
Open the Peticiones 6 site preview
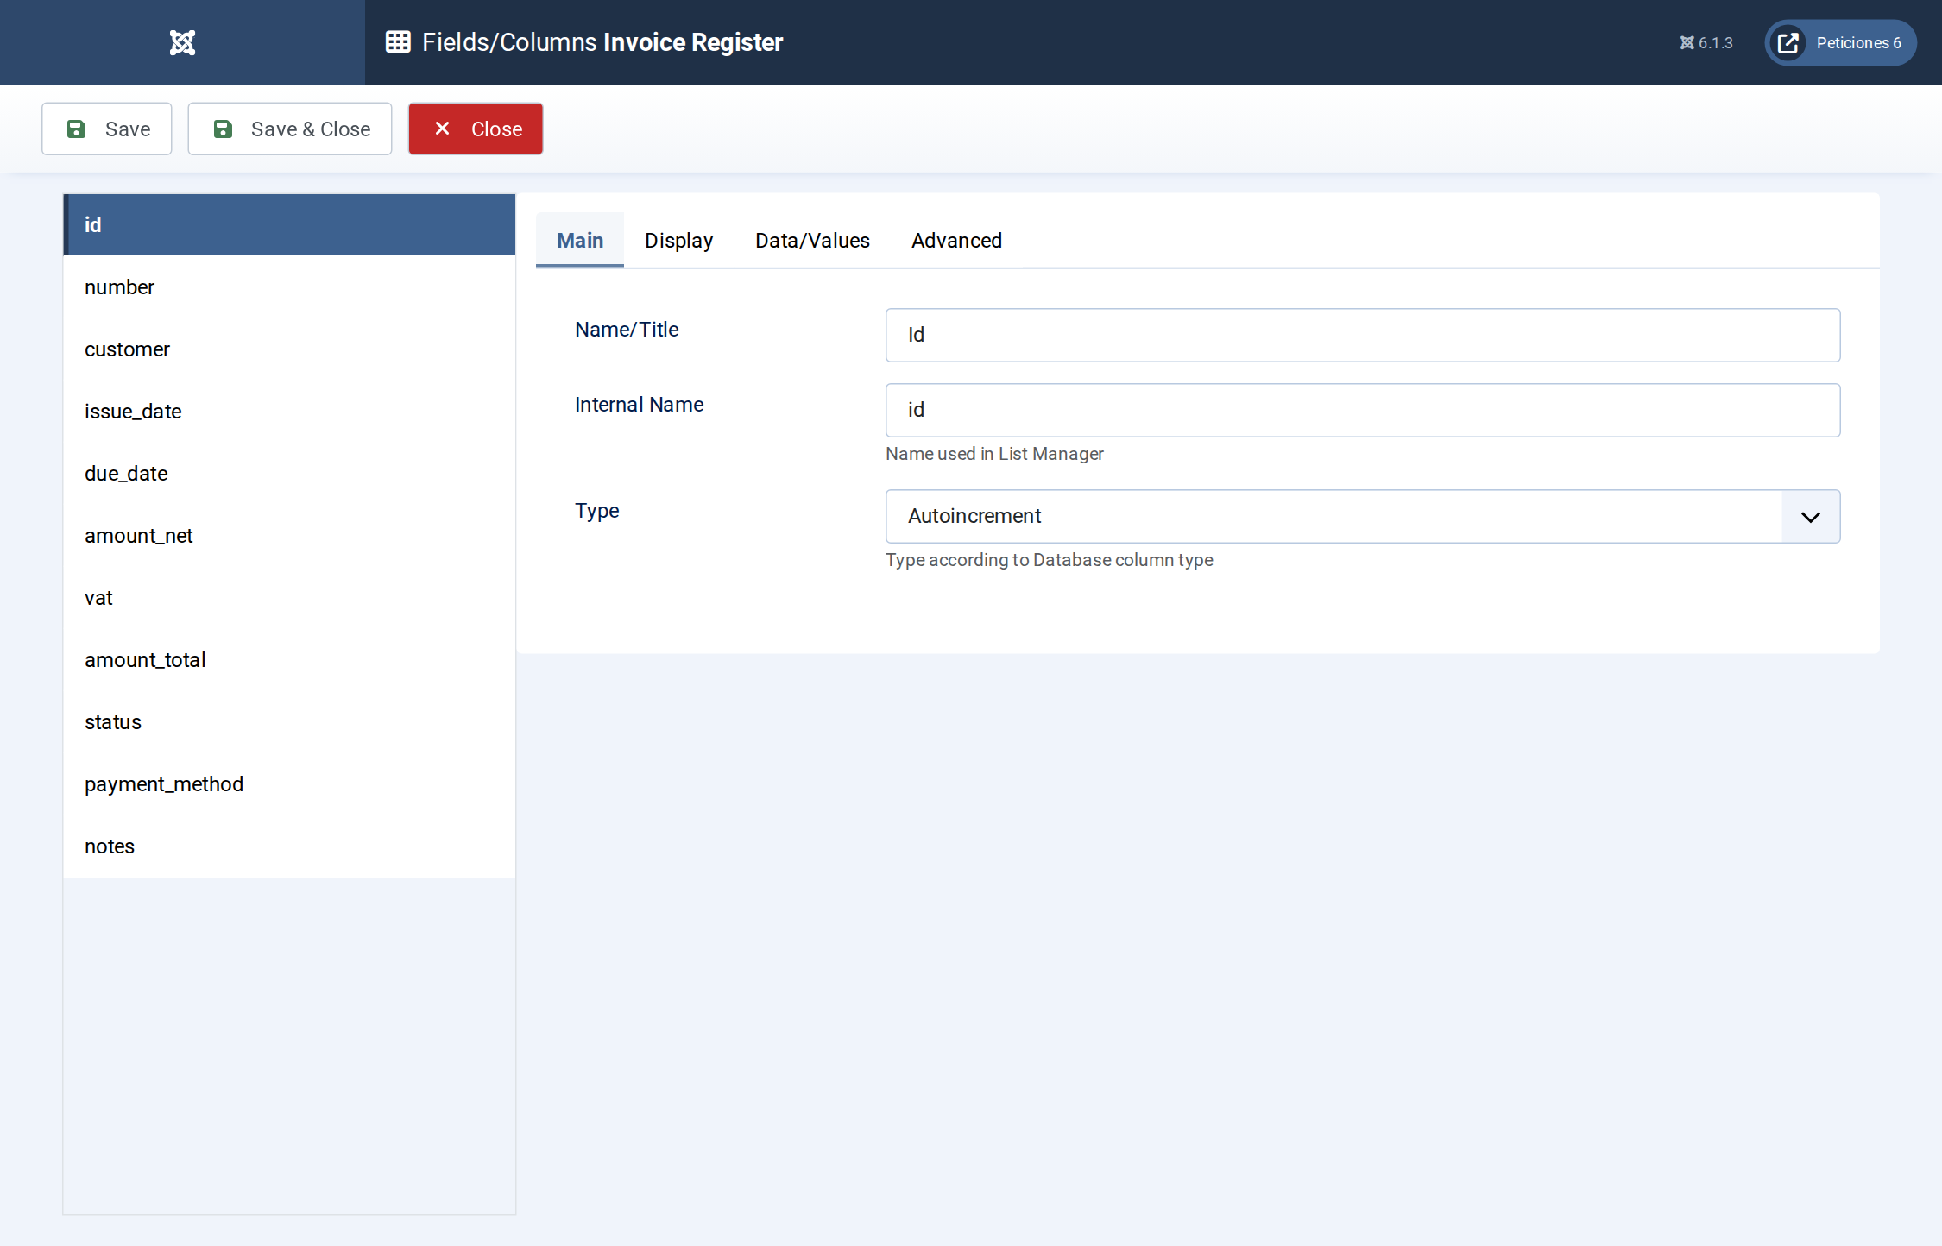pyautogui.click(x=1840, y=42)
